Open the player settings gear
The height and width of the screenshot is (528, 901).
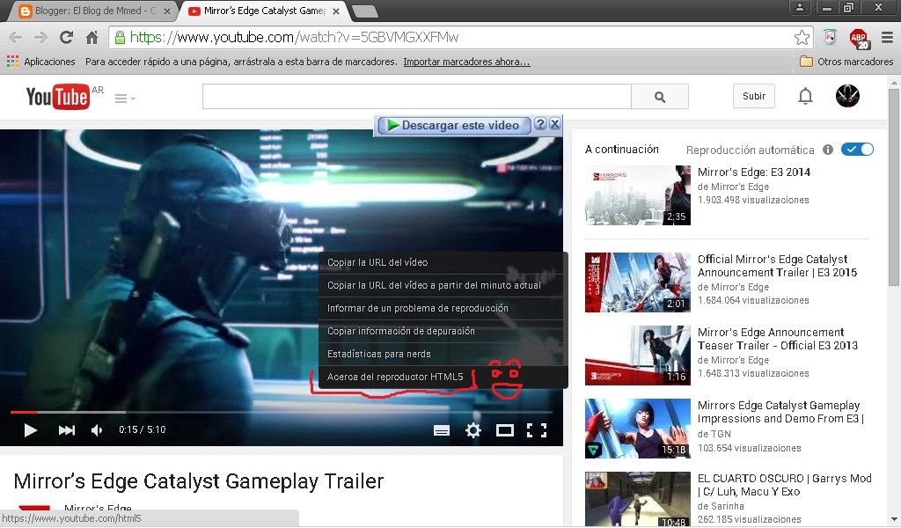[x=472, y=429]
